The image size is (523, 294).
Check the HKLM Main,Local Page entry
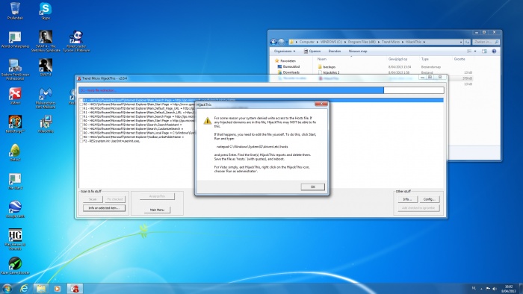[81, 133]
